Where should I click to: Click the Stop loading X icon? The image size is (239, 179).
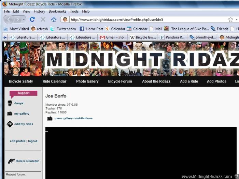[x=43, y=19]
